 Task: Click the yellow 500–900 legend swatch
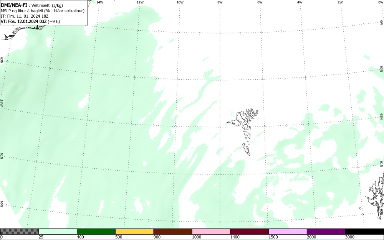coord(134,232)
